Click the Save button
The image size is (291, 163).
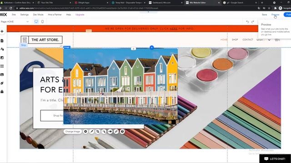[x=264, y=14]
